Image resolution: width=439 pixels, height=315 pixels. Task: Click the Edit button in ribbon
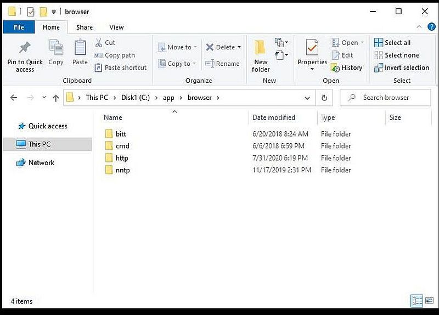pos(342,55)
